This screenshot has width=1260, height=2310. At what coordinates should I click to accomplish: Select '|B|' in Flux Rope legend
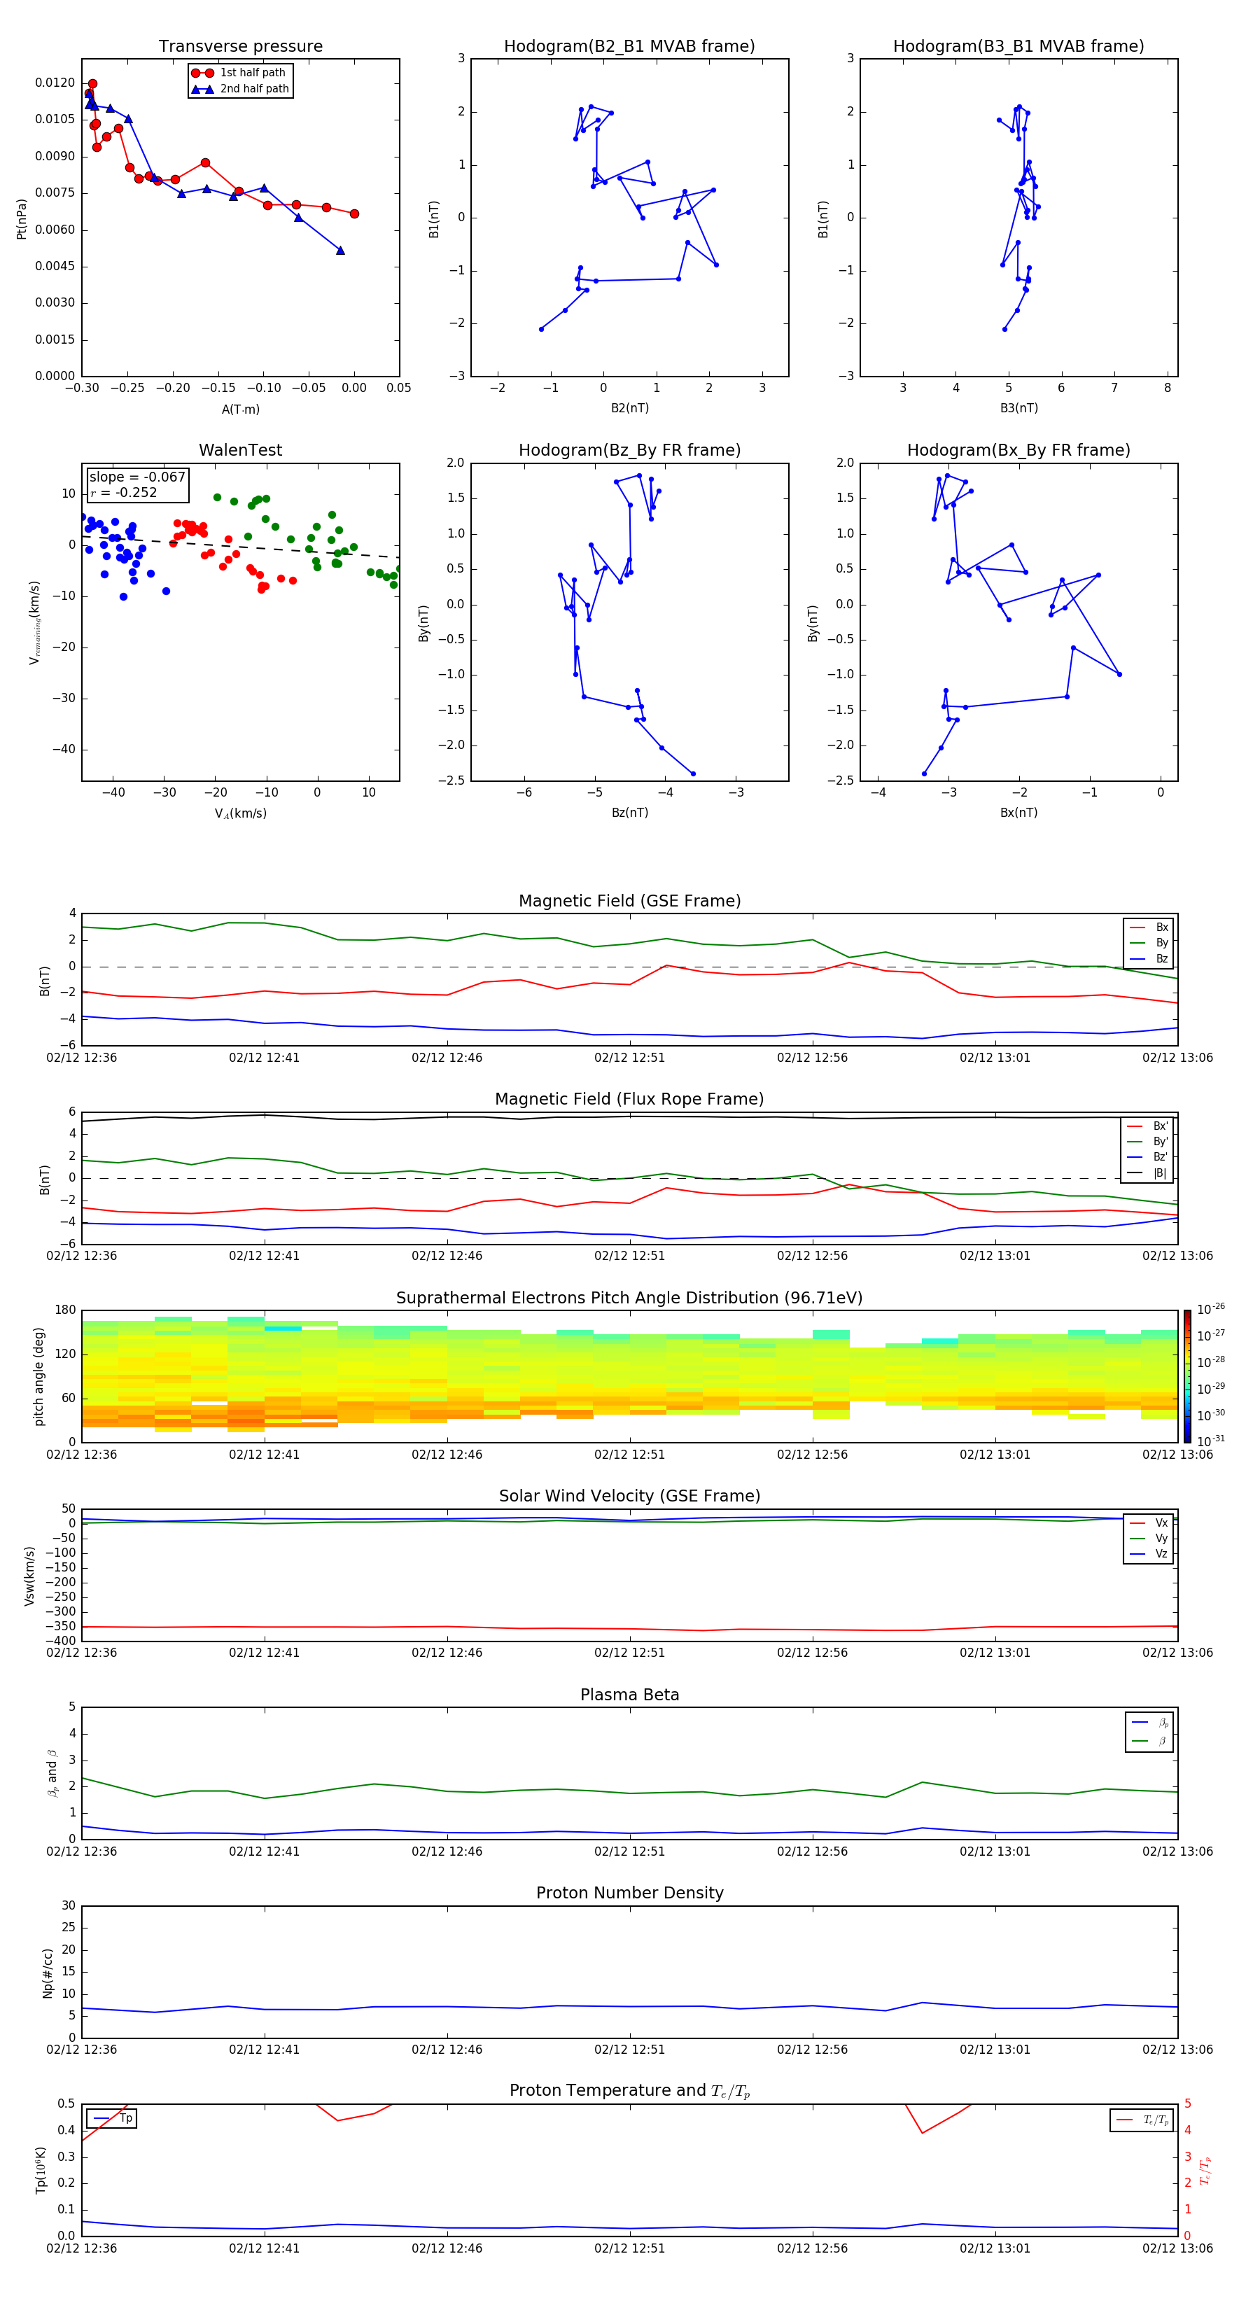pyautogui.click(x=1148, y=1173)
